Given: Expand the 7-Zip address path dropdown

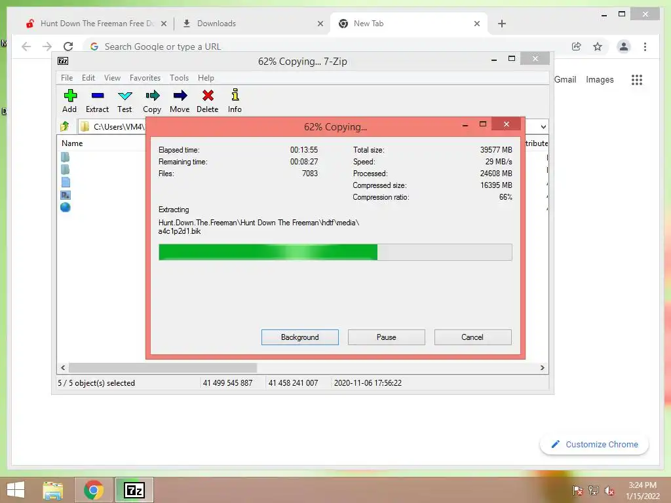Looking at the screenshot, I should coord(543,126).
